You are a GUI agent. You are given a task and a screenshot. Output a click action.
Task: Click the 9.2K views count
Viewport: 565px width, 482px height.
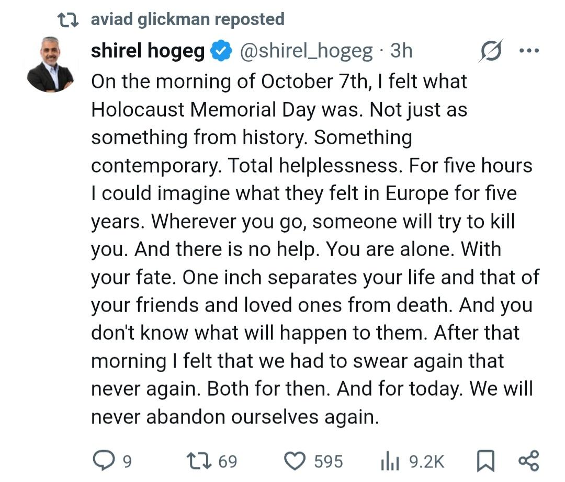coord(426,462)
